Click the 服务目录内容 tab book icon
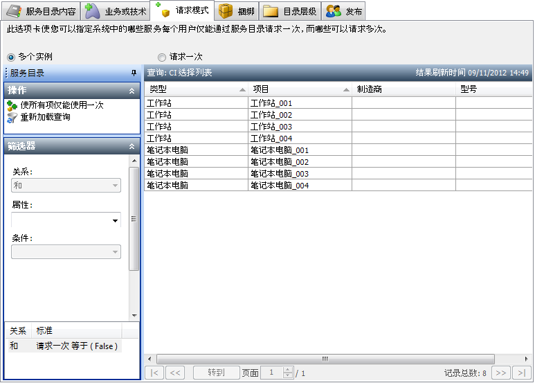Screen dimensions: 535x383 point(13,11)
